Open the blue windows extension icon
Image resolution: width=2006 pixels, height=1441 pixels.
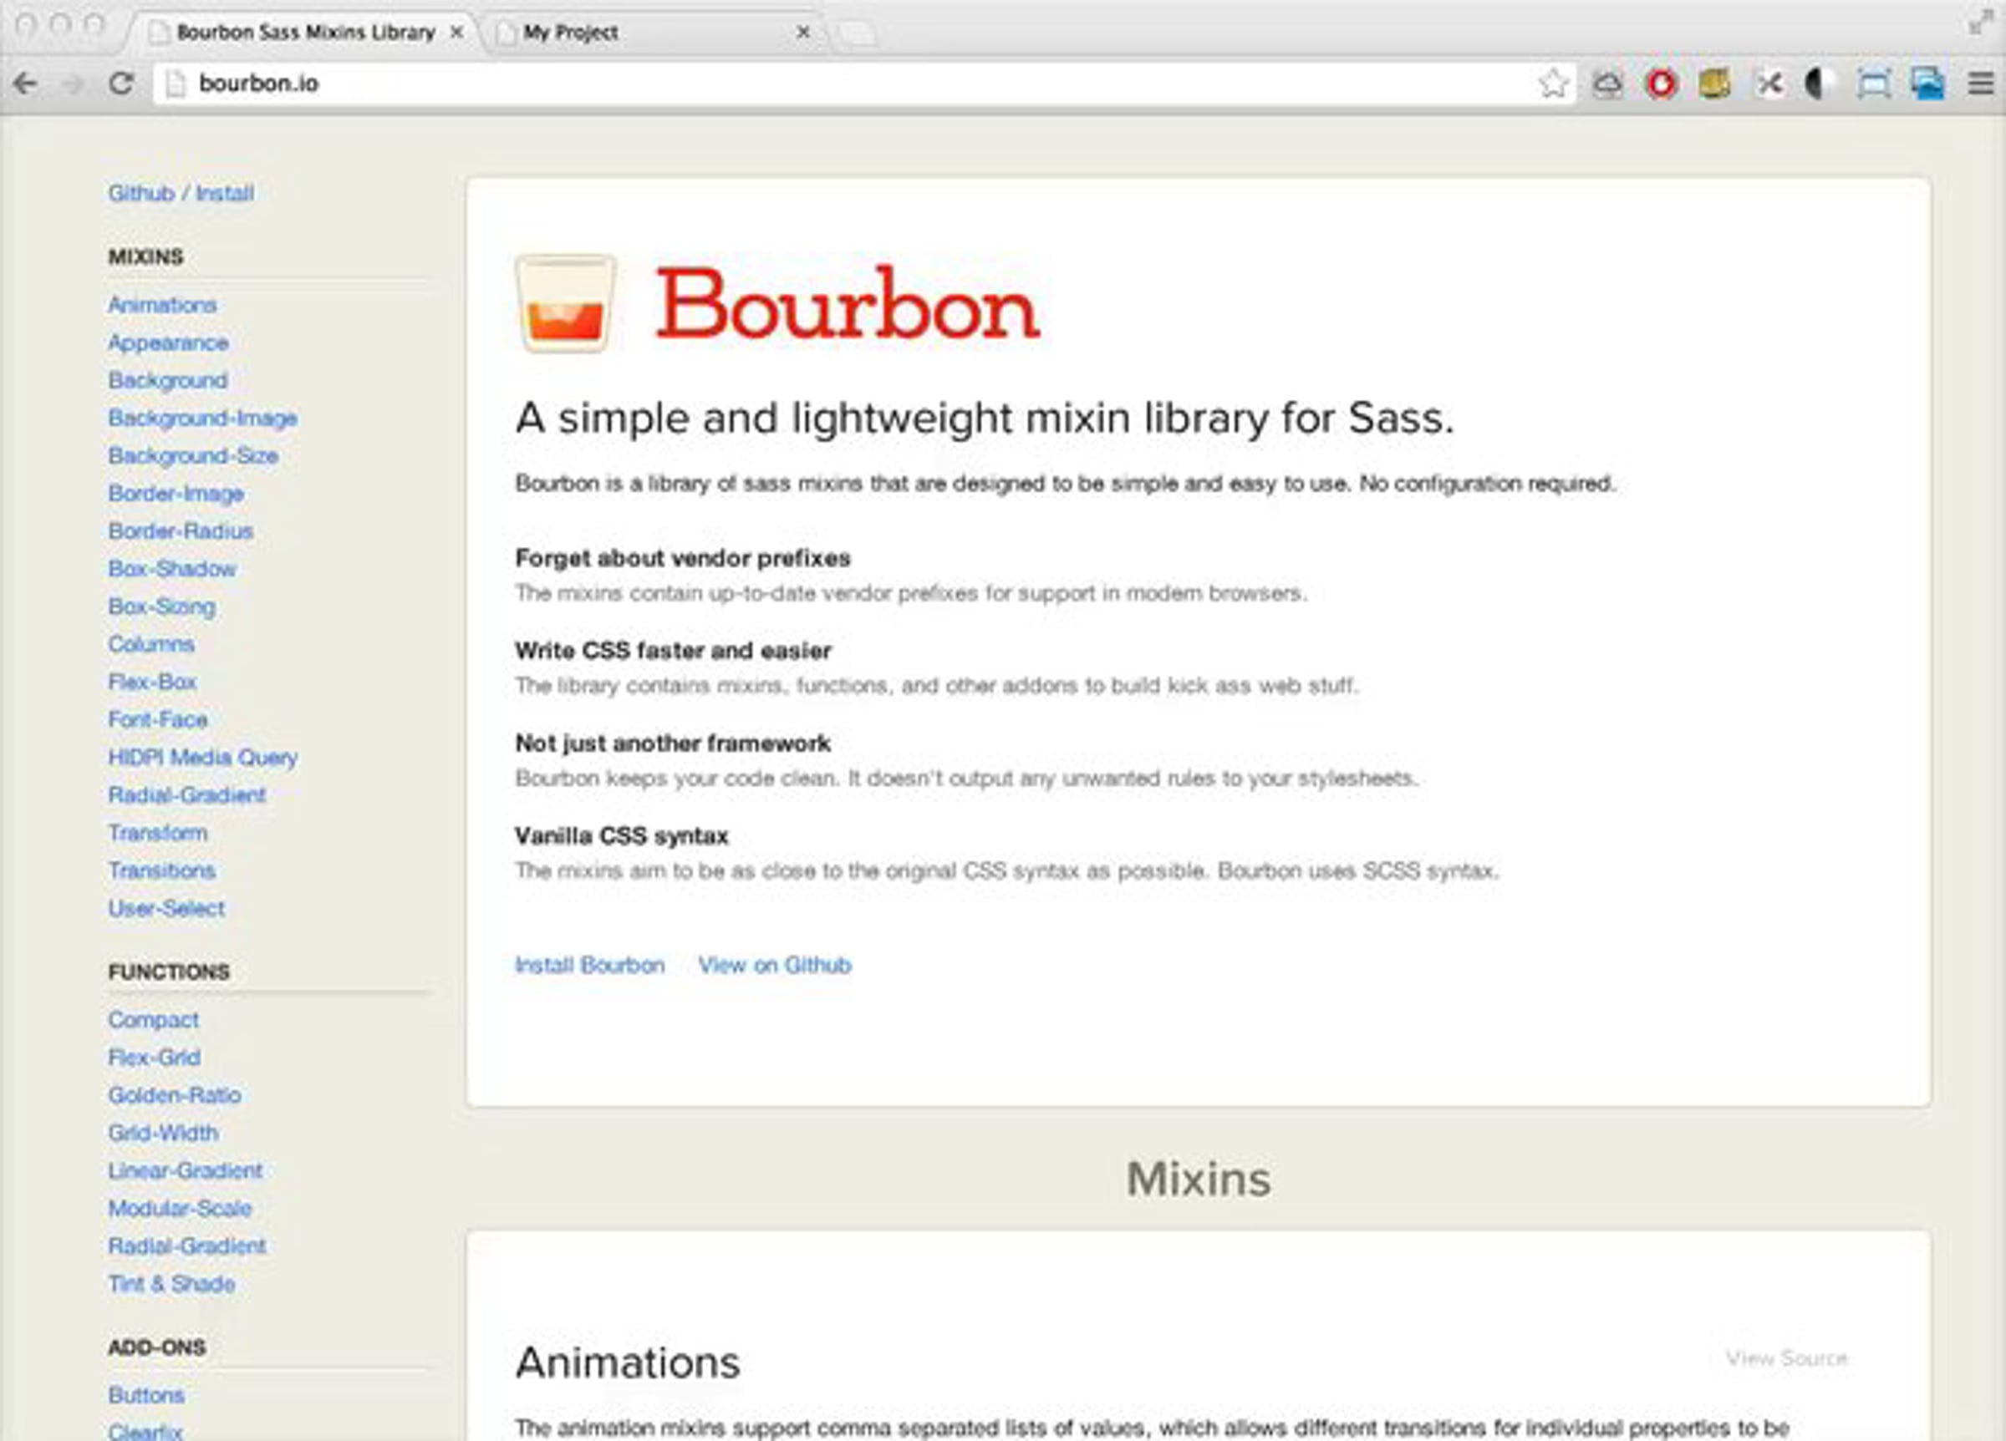coord(1927,84)
